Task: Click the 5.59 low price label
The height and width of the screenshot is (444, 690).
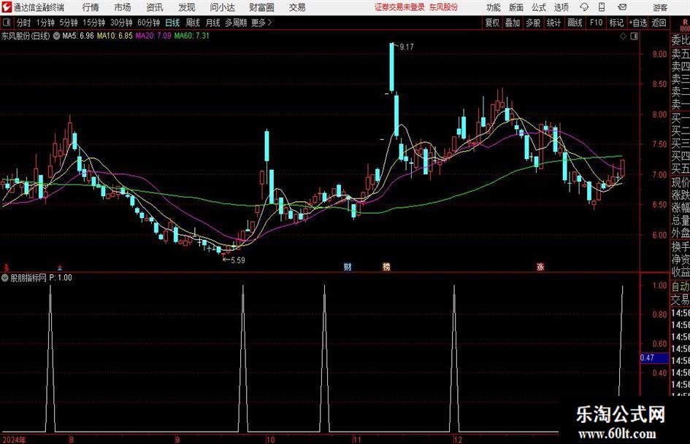Action: [x=237, y=260]
